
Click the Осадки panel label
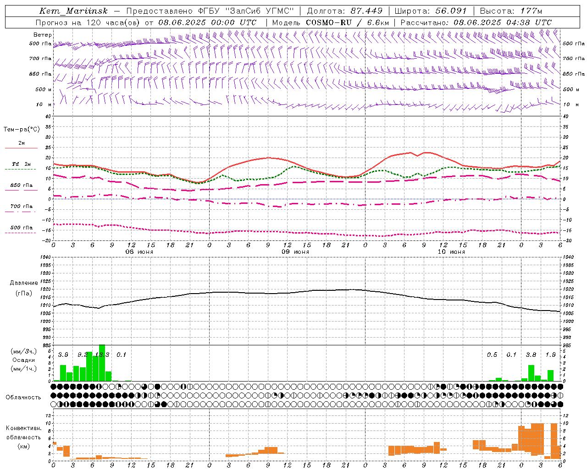click(24, 360)
